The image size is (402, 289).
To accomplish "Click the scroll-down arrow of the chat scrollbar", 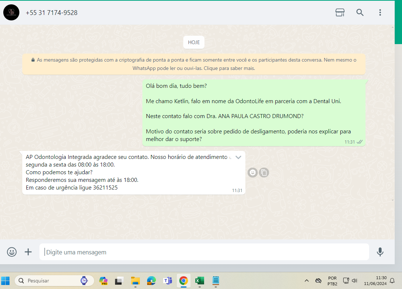I will (393, 200).
